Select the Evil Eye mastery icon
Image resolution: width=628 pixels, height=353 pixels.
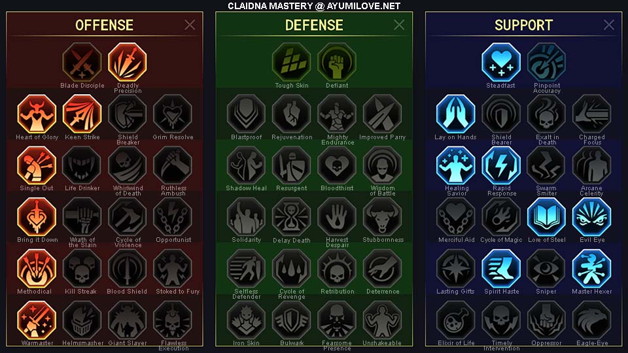click(591, 217)
